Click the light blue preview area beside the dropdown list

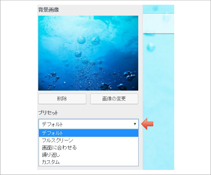coord(159,148)
